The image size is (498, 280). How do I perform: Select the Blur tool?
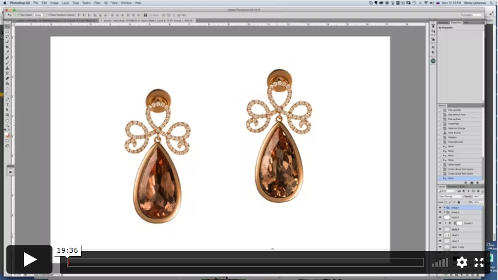(x=8, y=88)
